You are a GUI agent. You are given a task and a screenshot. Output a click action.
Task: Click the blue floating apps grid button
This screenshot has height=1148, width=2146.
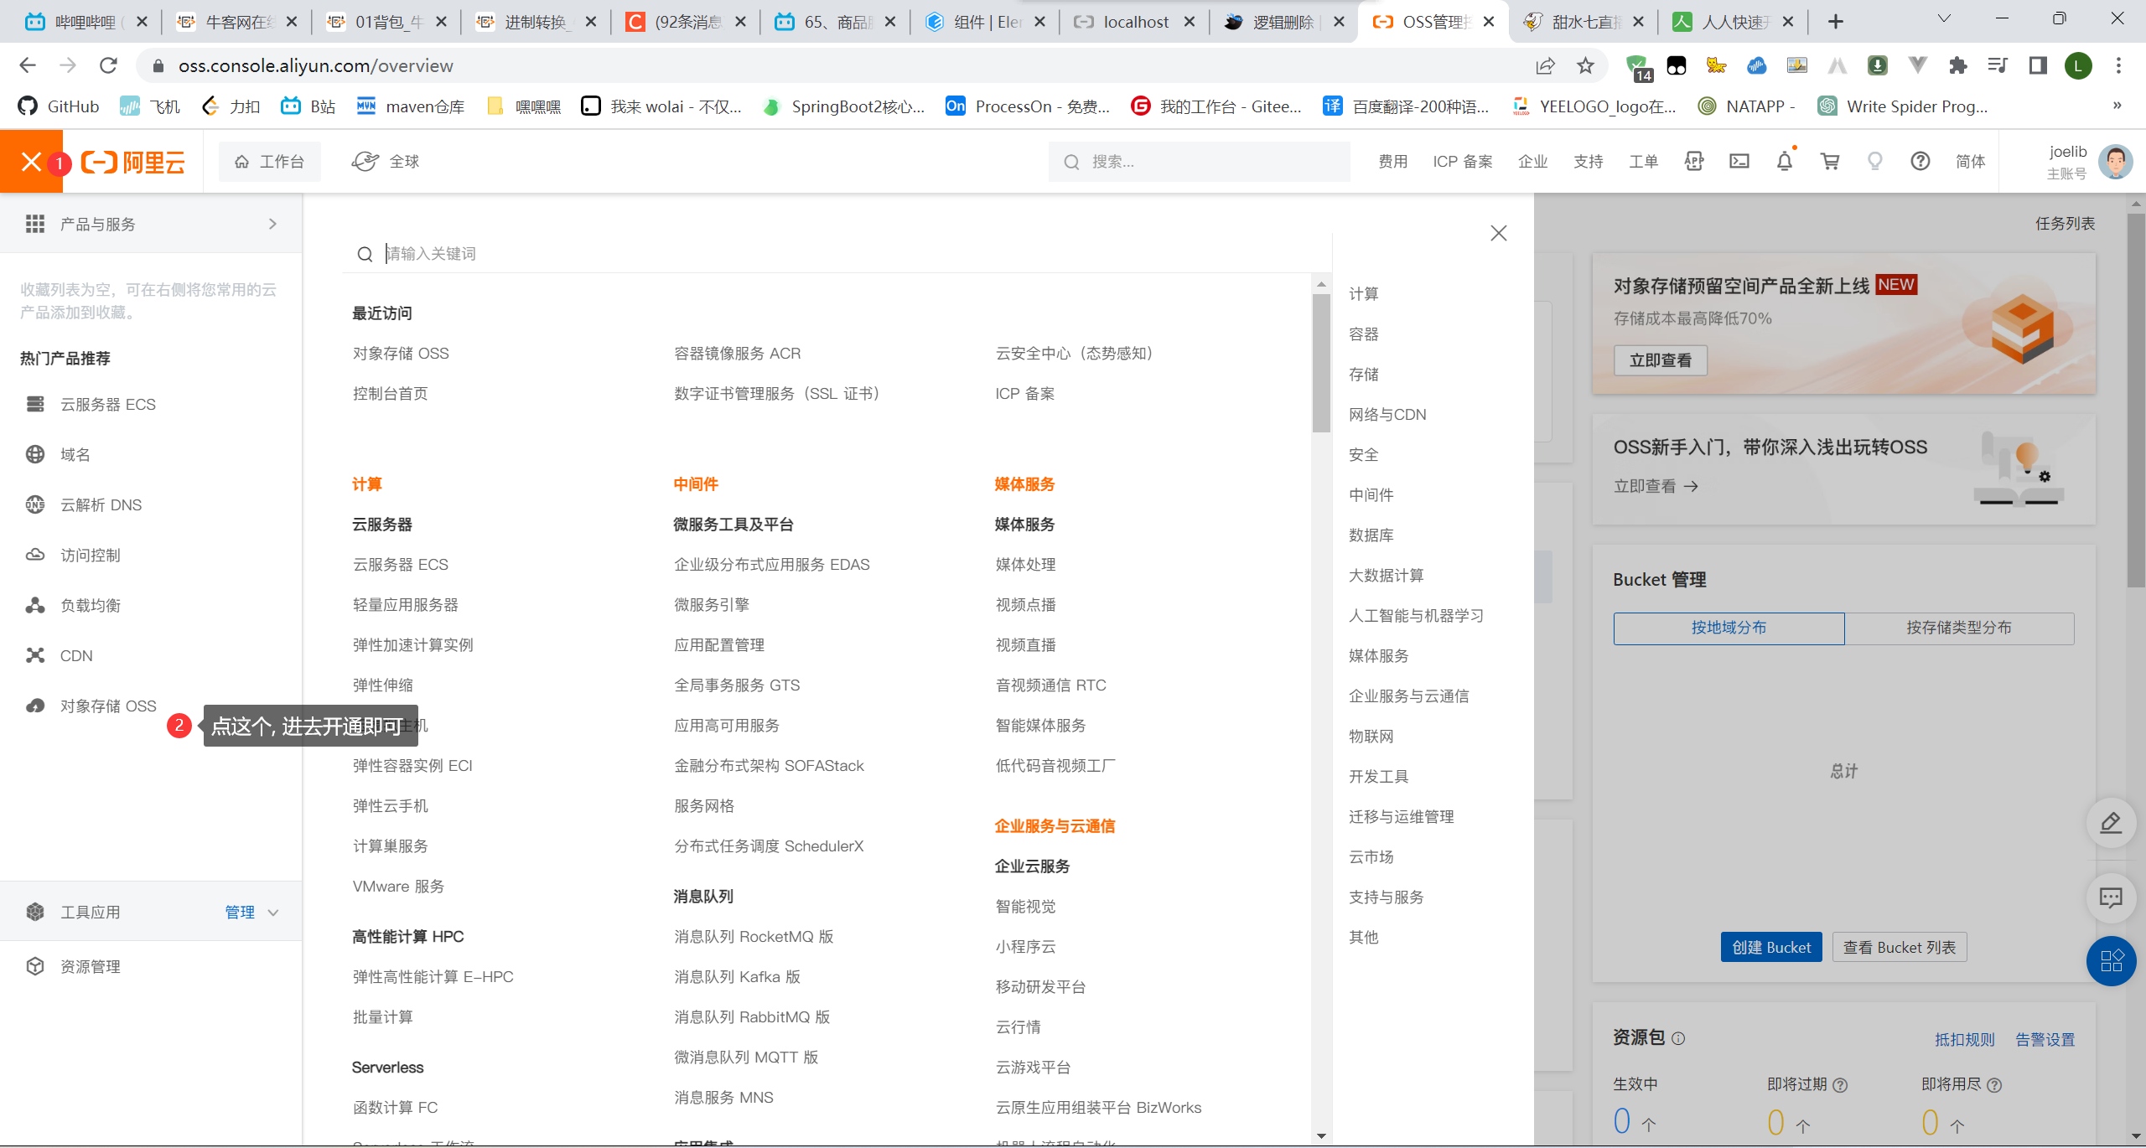click(x=2112, y=960)
